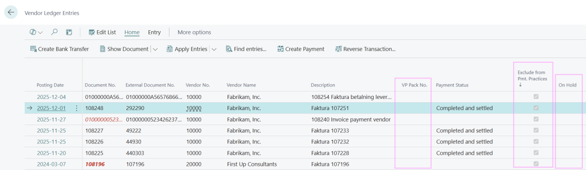Select posting date 2025-12-04 cell
Viewport: 586px width, 170px height.
[51, 97]
